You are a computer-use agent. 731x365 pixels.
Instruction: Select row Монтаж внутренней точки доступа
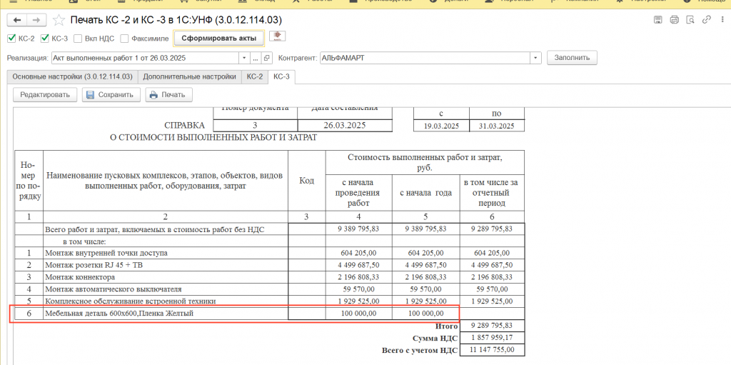269,253
